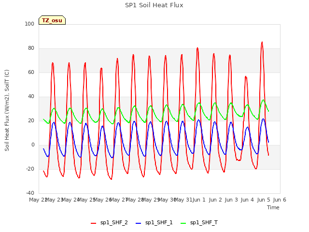Click the x-axis date label Jun 1

(199, 200)
